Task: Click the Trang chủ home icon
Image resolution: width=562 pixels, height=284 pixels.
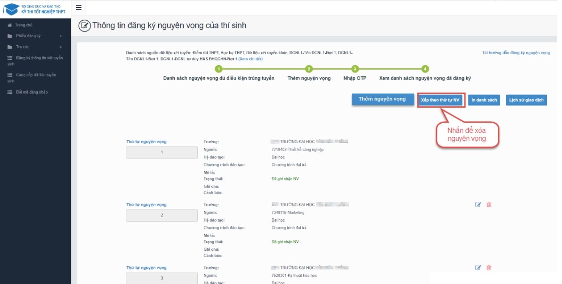Action: [x=10, y=25]
